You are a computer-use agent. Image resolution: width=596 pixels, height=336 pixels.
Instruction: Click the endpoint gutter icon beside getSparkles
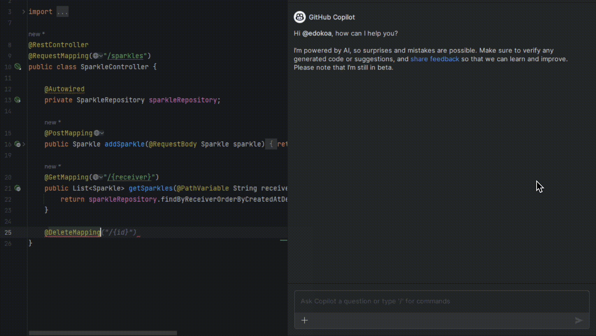pyautogui.click(x=17, y=189)
